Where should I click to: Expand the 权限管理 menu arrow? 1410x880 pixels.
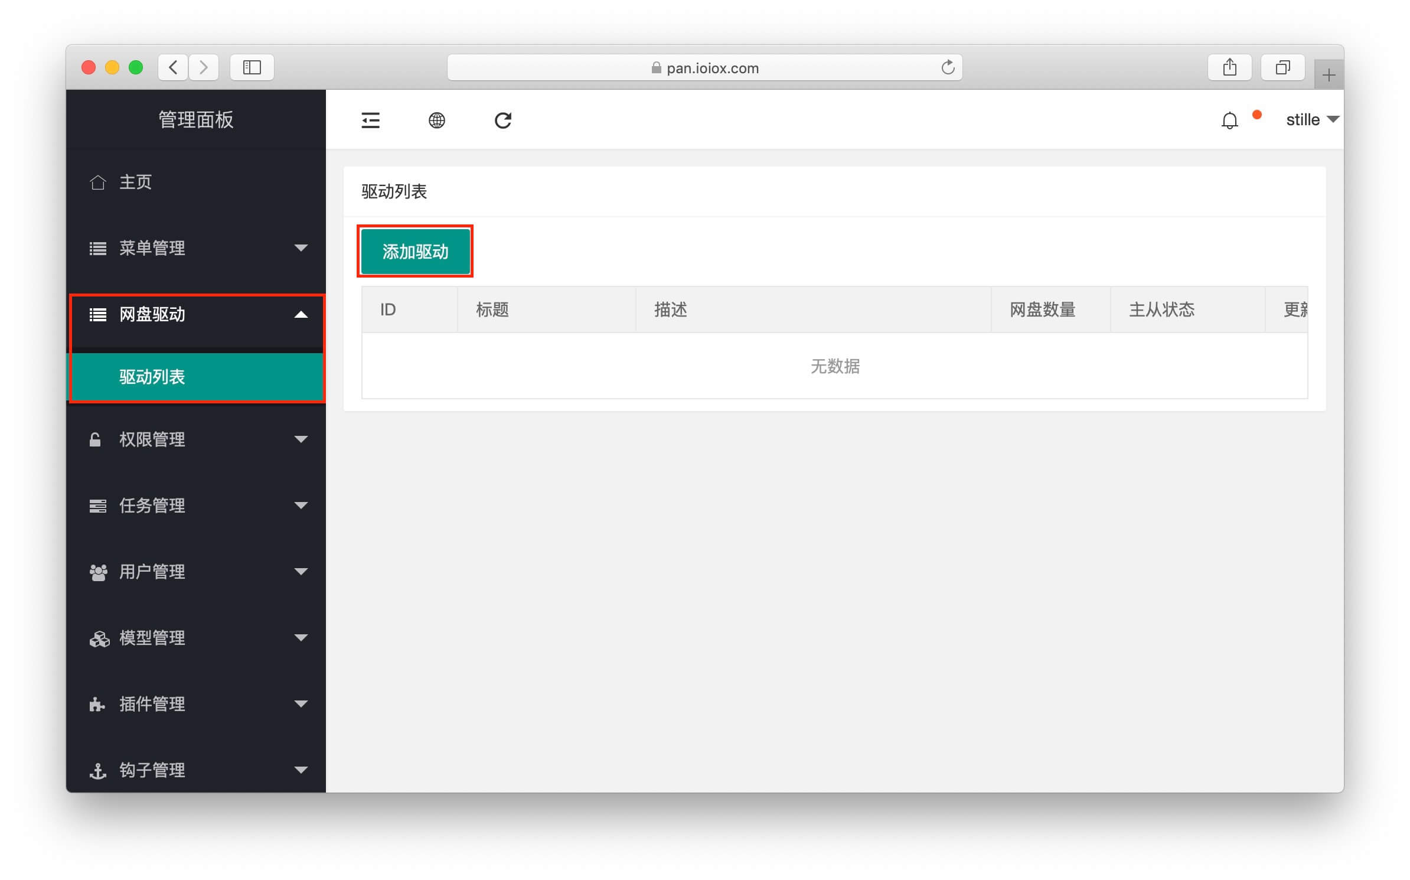301,439
